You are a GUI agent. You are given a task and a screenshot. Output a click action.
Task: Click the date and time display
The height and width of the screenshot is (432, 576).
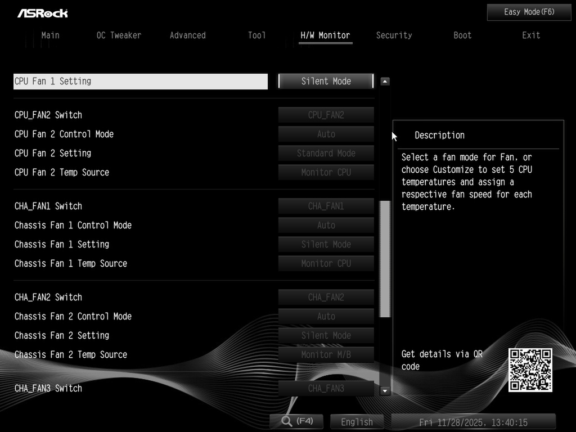(x=473, y=422)
